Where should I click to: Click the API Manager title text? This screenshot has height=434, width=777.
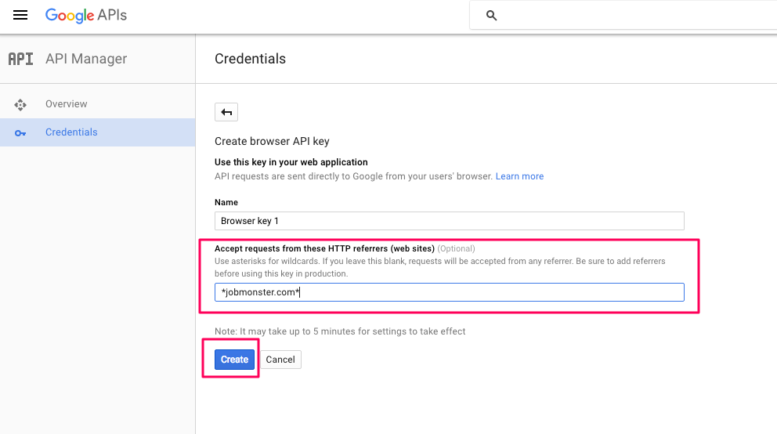[x=86, y=59]
